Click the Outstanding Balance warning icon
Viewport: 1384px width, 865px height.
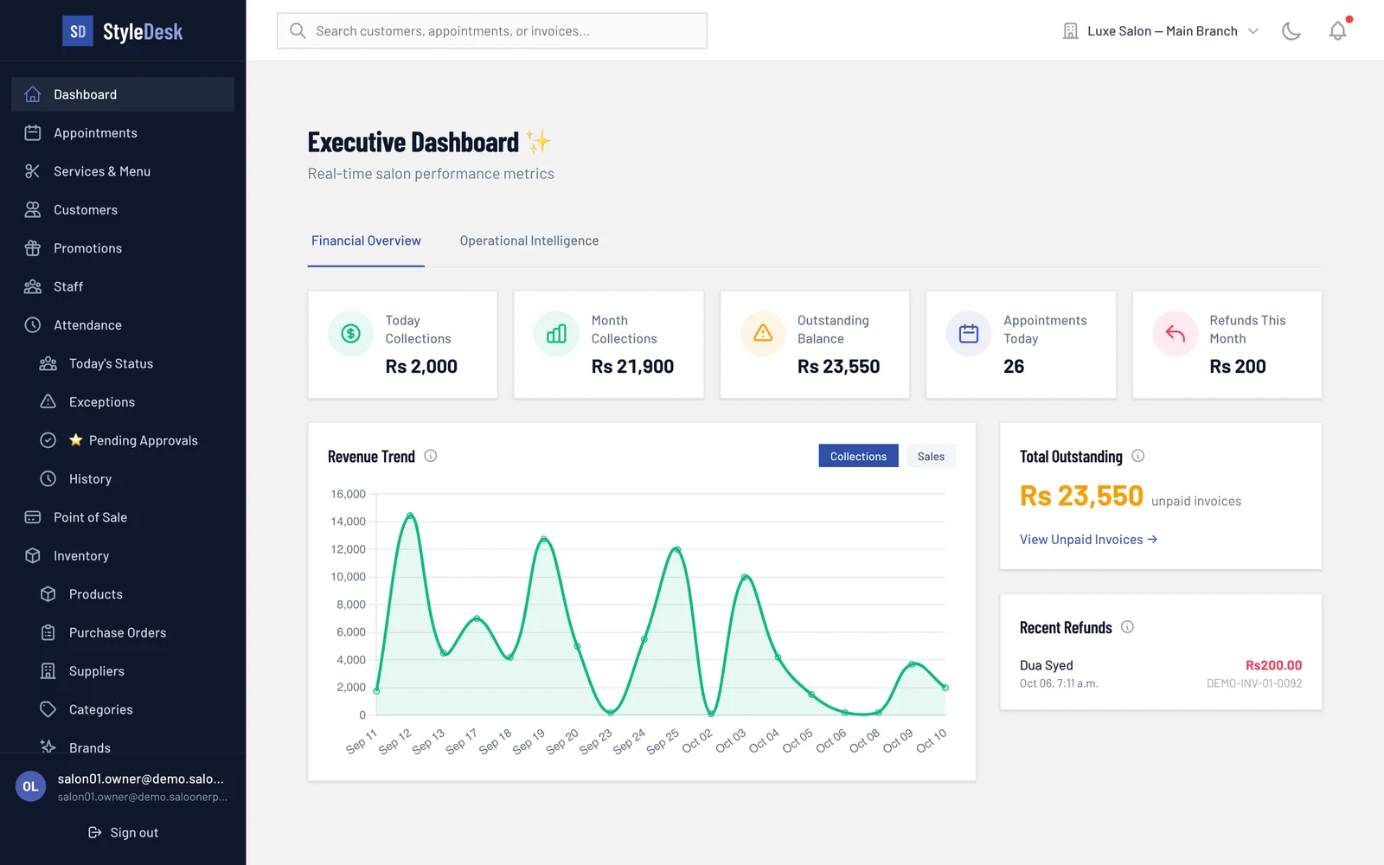pyautogui.click(x=763, y=333)
